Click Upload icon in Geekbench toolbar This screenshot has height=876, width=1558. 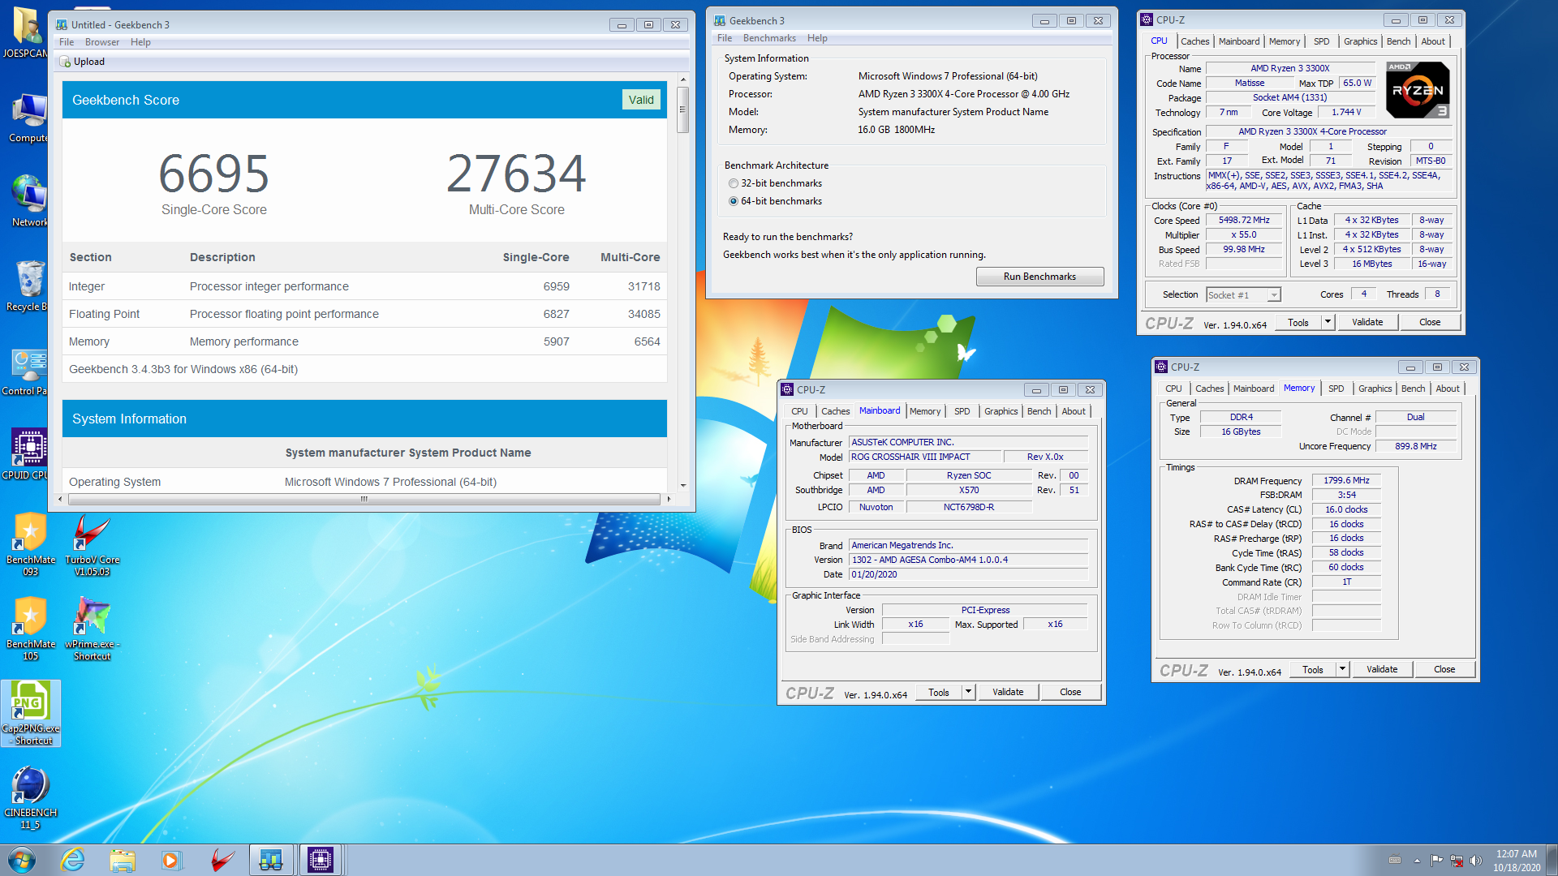(65, 62)
